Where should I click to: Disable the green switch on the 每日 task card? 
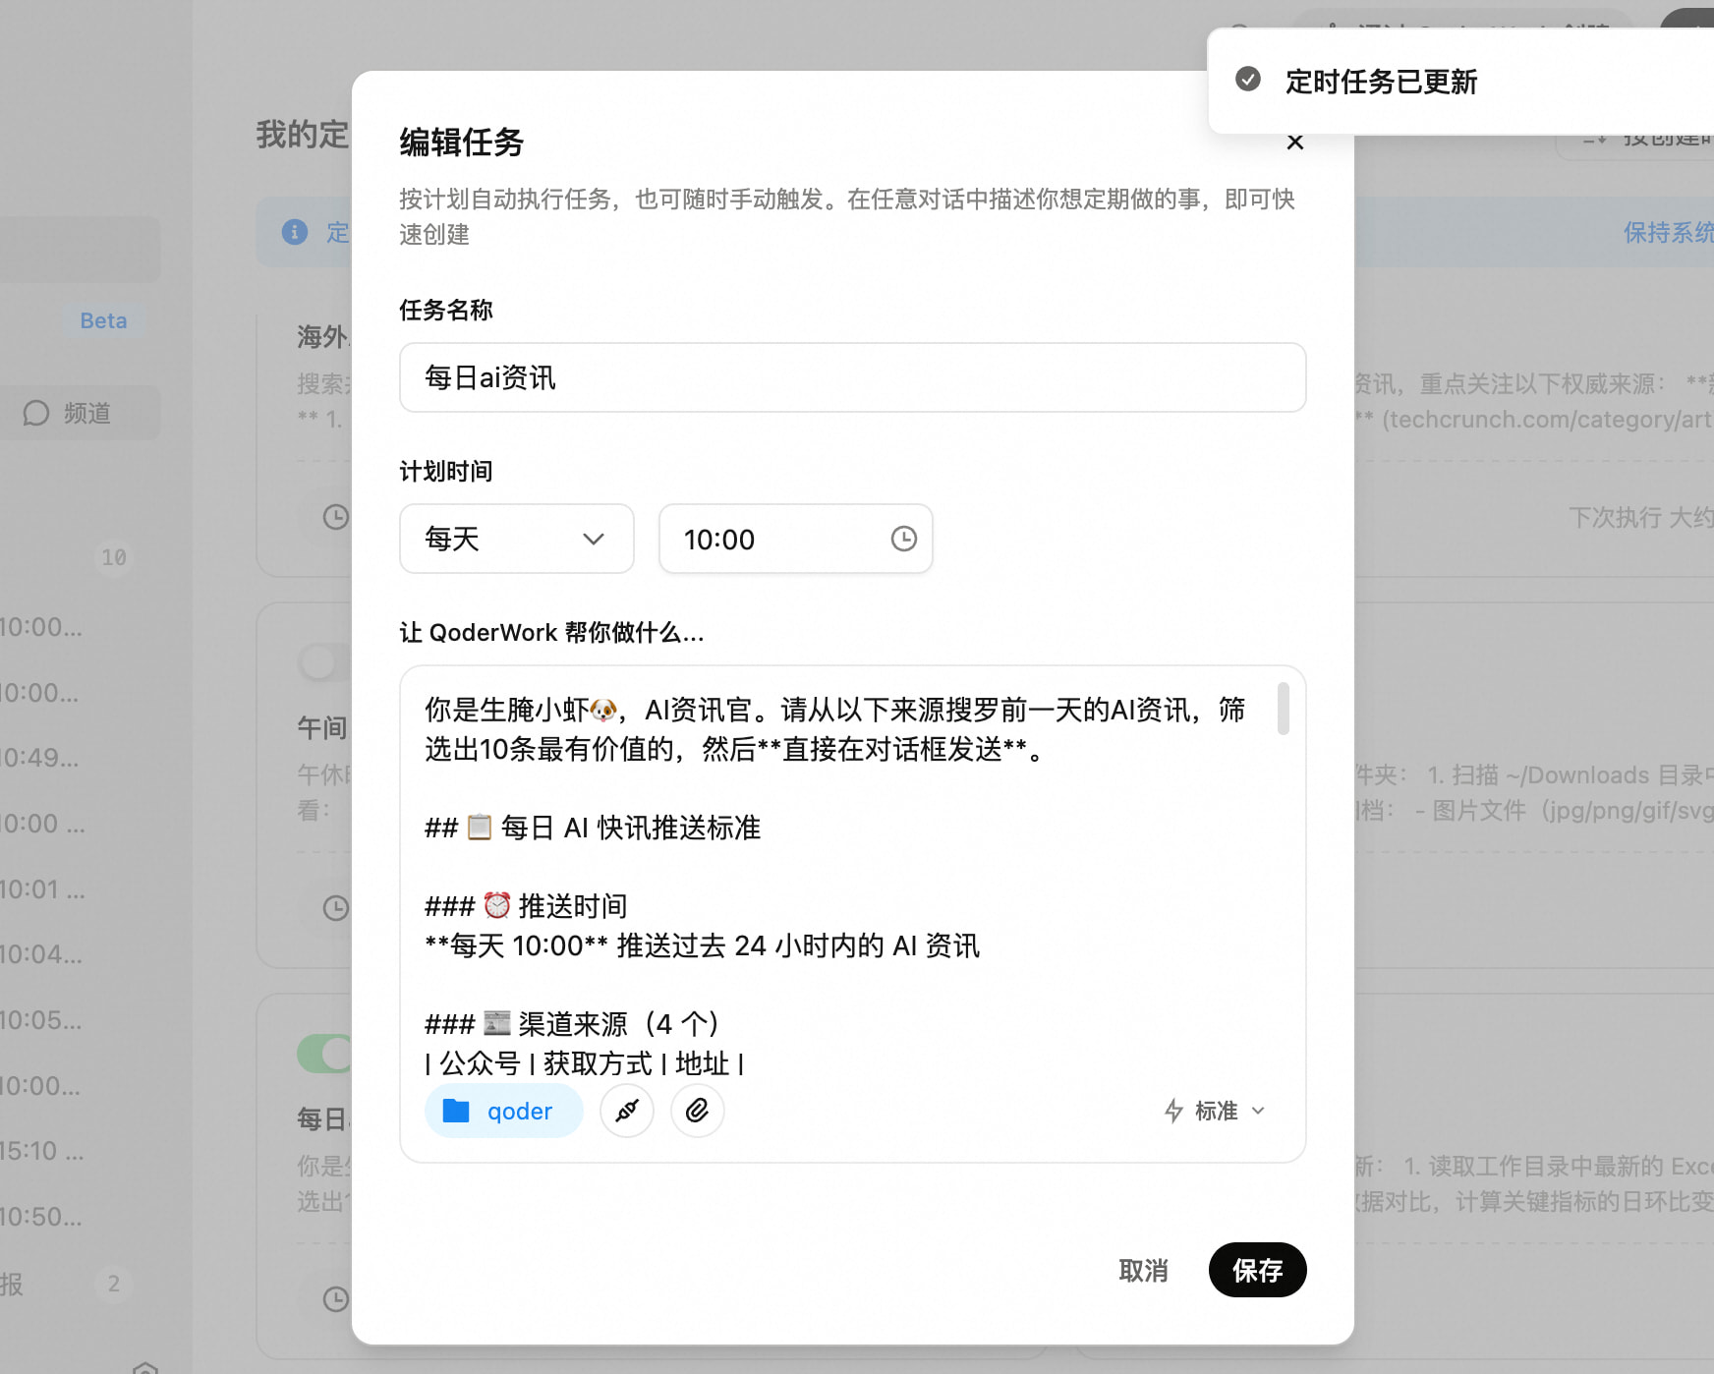click(x=324, y=1054)
